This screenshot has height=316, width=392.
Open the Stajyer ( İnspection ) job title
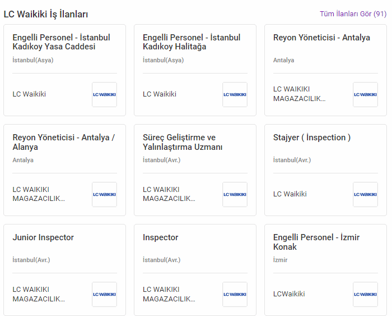point(312,138)
